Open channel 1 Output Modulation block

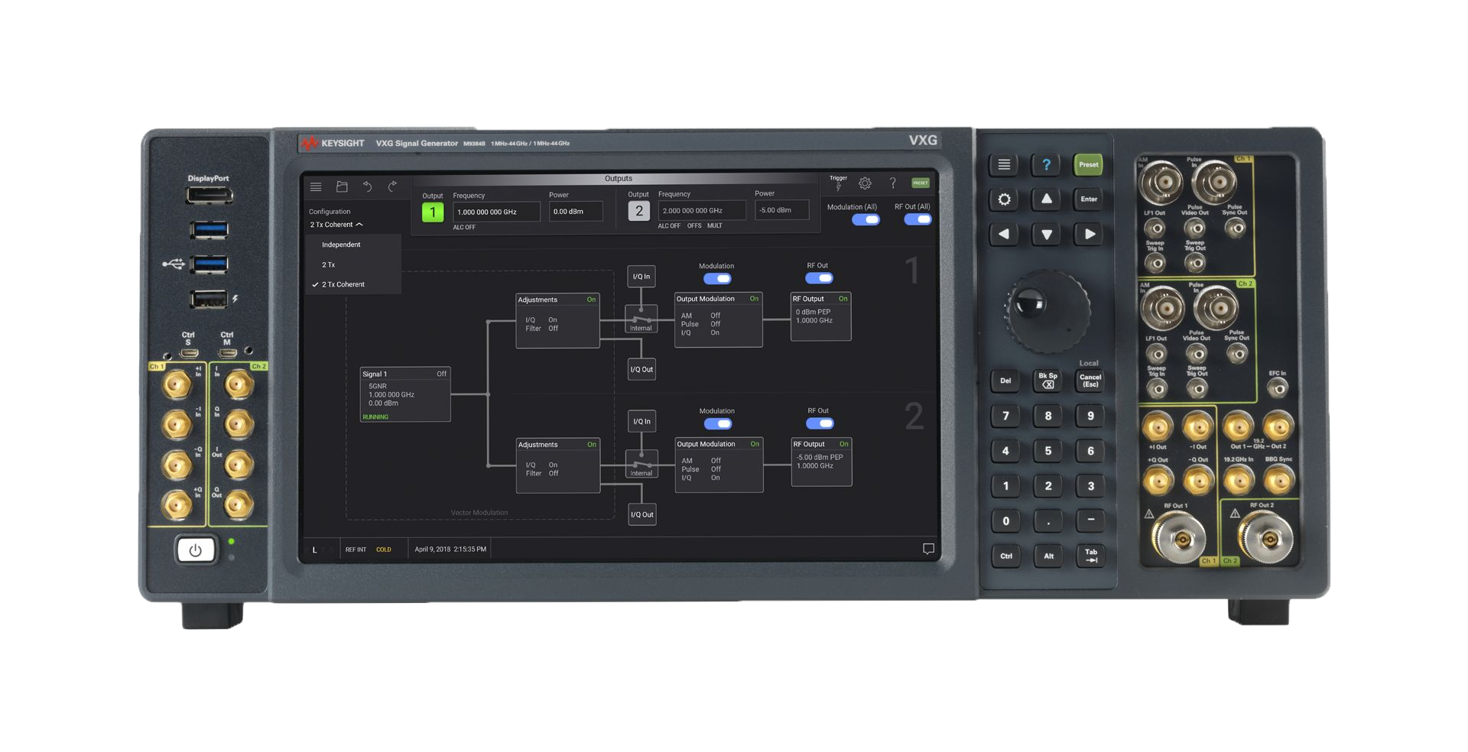(718, 320)
